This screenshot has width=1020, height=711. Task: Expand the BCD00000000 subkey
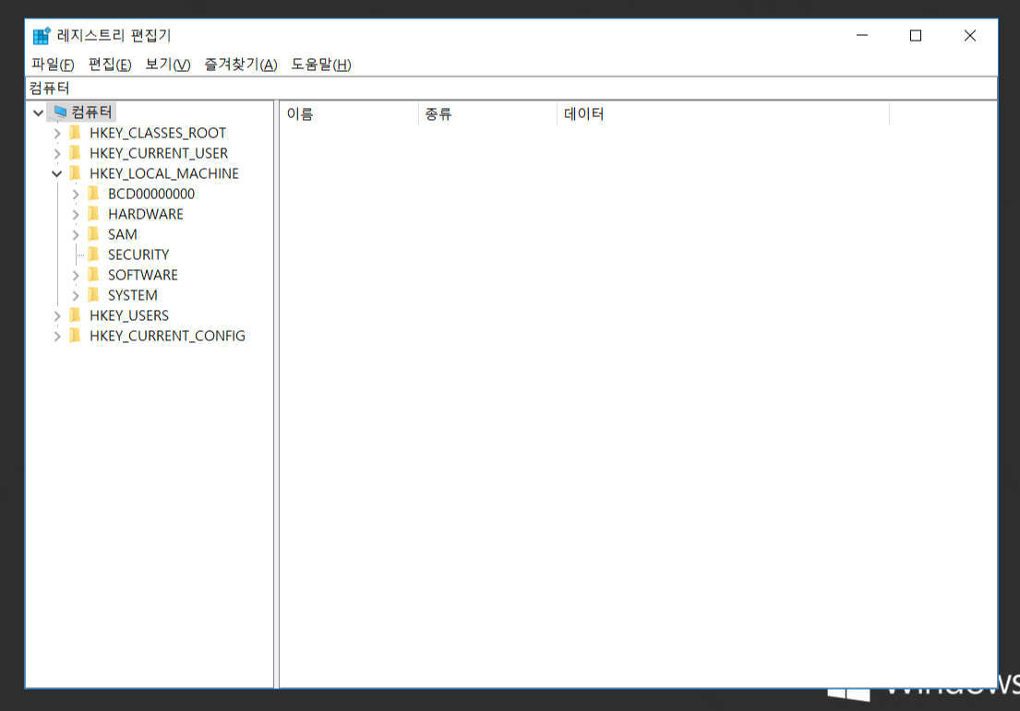(76, 194)
